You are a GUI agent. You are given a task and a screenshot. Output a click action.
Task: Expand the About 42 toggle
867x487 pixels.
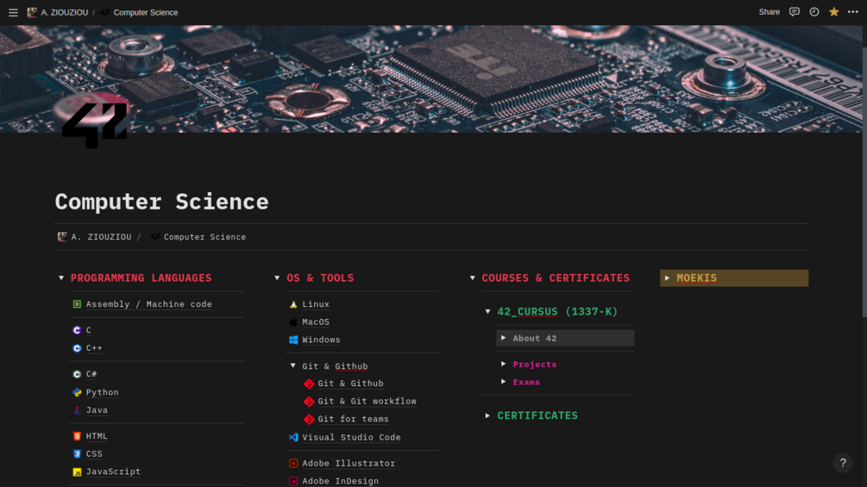(x=504, y=339)
